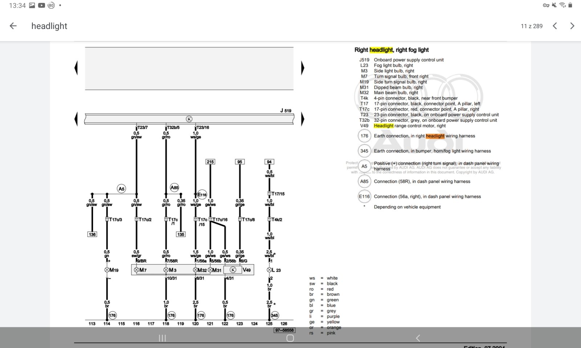Tap the headlight search term field

click(x=49, y=26)
